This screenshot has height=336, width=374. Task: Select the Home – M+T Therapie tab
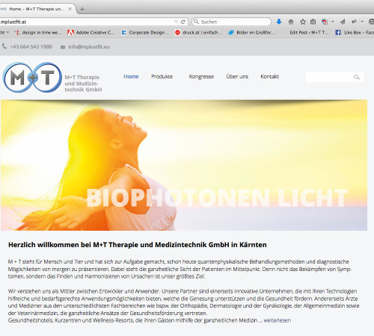(x=37, y=9)
